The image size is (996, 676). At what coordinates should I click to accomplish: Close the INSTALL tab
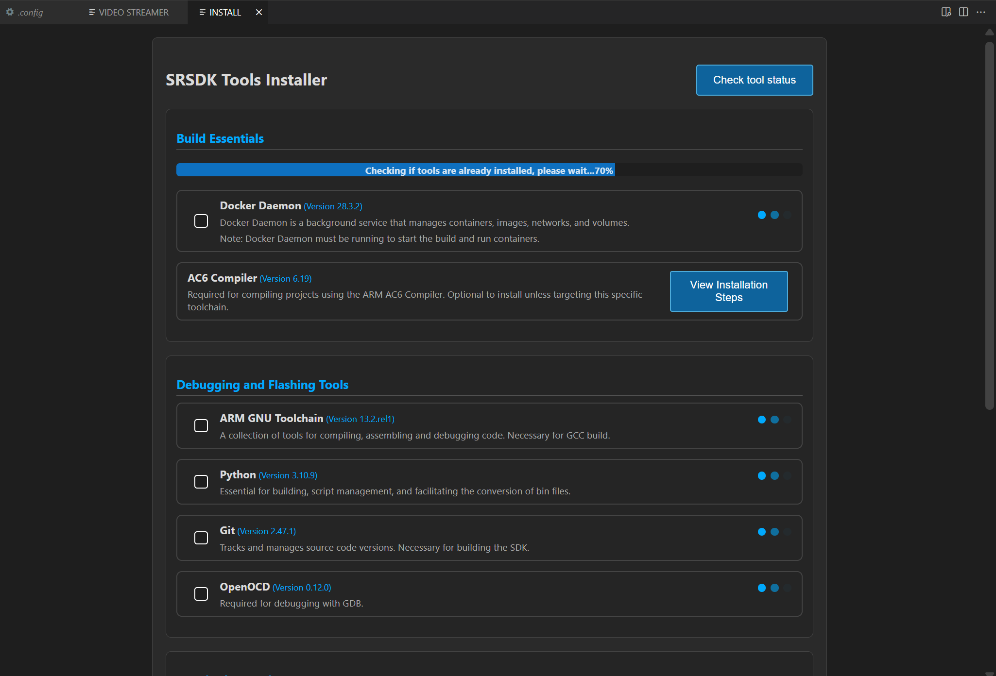[x=259, y=12]
